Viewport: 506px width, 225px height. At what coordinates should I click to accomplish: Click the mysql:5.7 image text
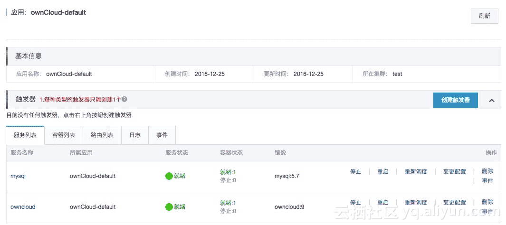click(287, 176)
